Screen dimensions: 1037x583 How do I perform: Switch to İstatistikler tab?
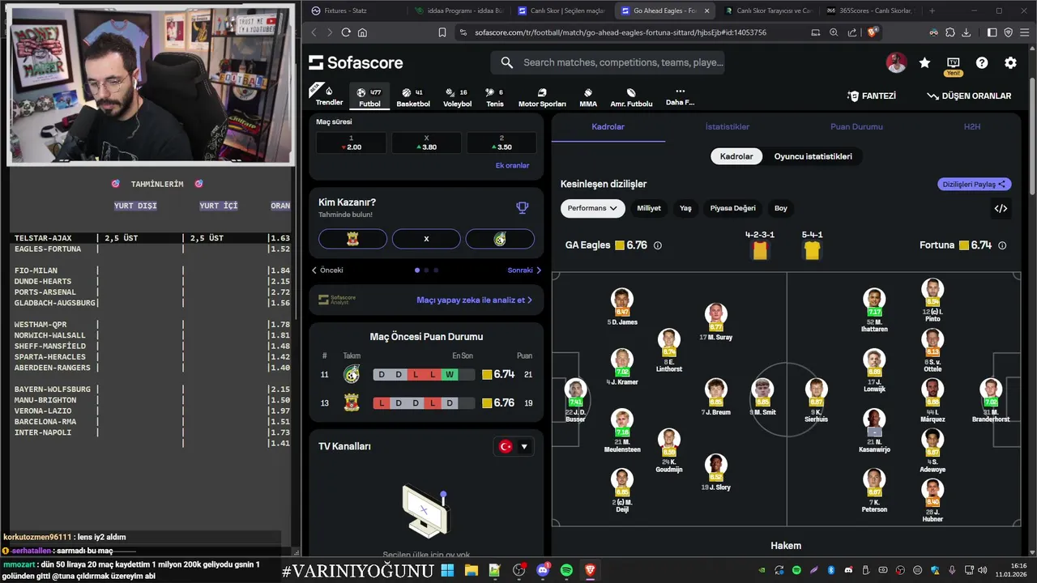tap(728, 127)
